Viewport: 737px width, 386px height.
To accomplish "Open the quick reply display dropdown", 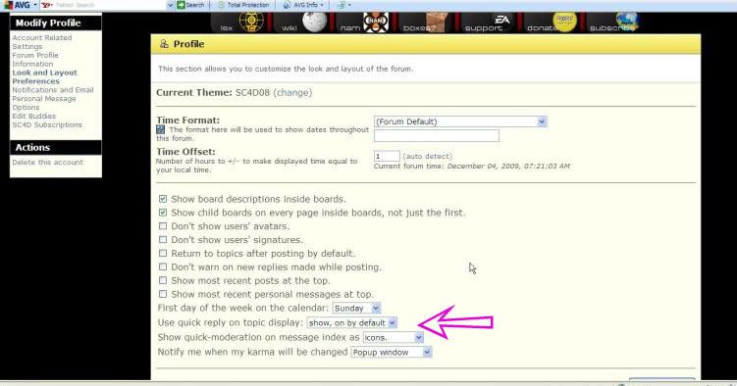I will pyautogui.click(x=351, y=322).
